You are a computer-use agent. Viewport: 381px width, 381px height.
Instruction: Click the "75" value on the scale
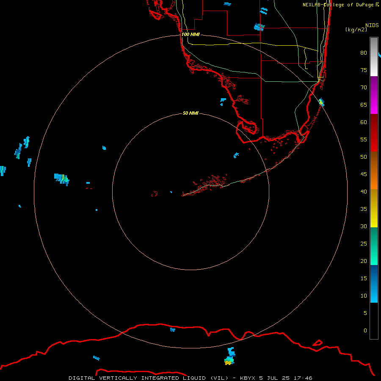pyautogui.click(x=364, y=70)
